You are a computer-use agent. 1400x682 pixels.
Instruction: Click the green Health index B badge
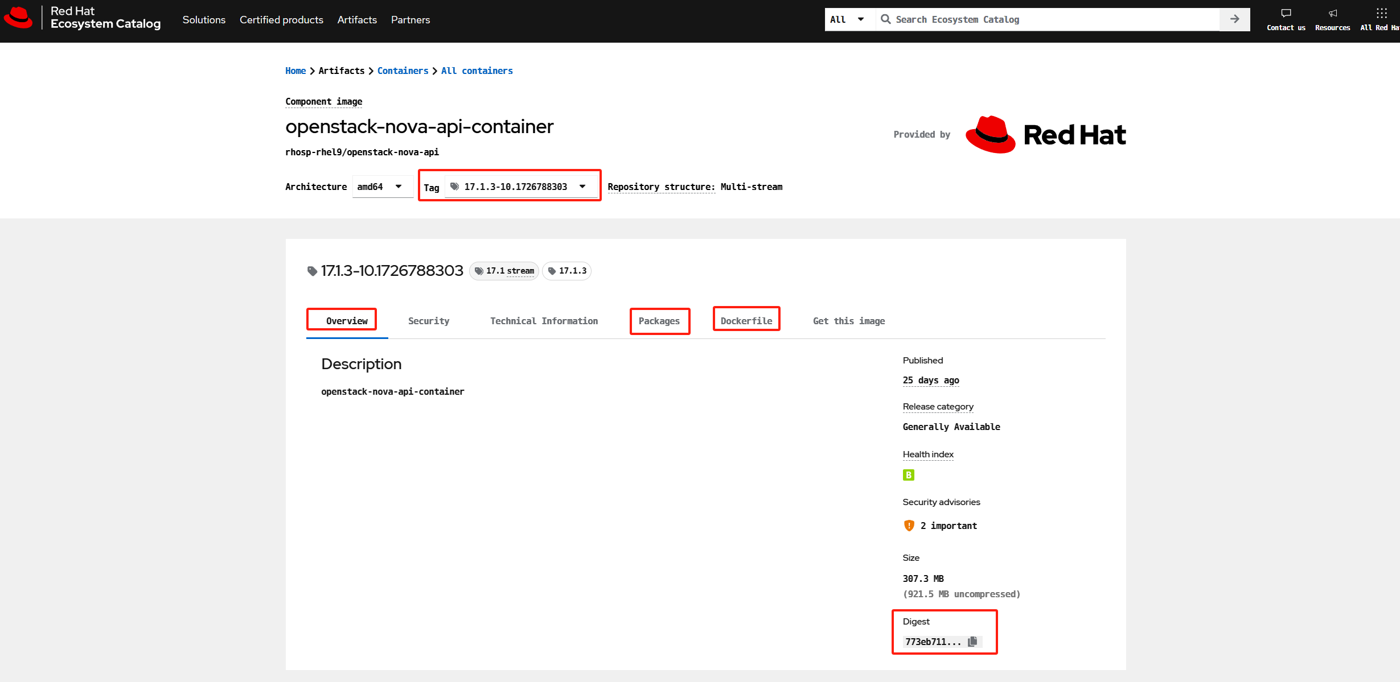point(908,475)
